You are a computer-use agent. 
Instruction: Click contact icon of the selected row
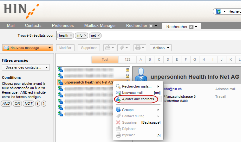(60, 82)
